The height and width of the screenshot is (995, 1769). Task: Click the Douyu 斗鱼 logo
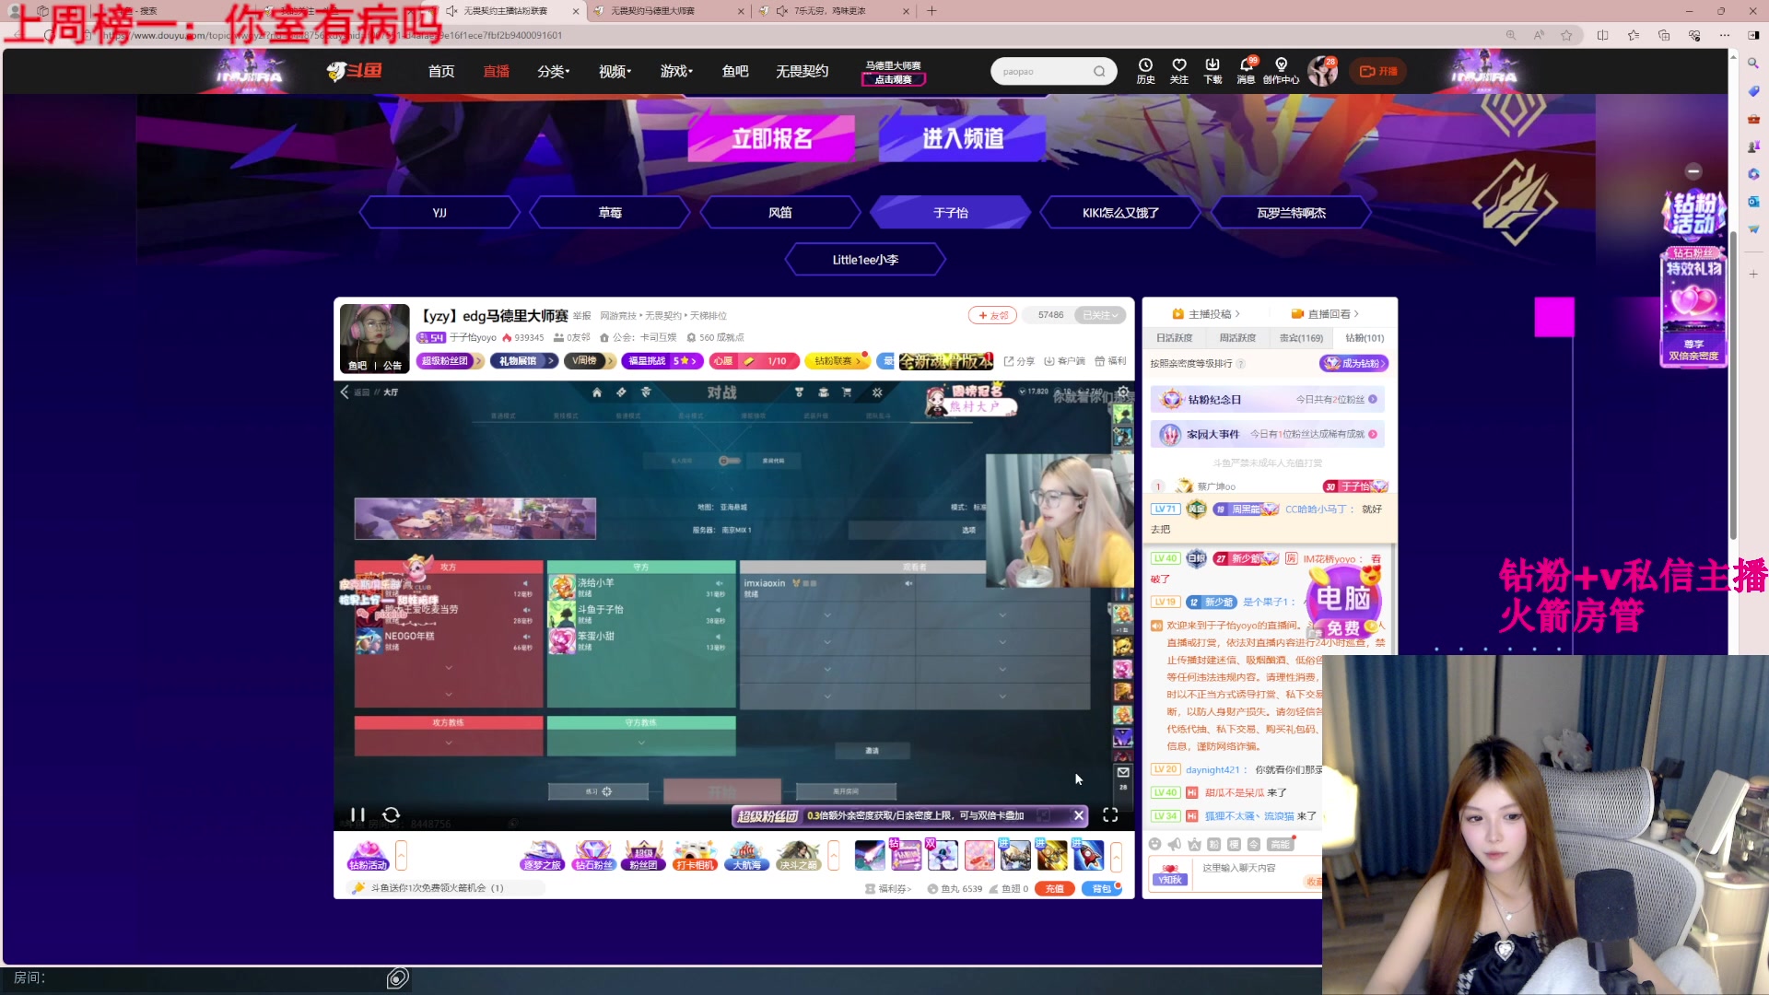354,71
